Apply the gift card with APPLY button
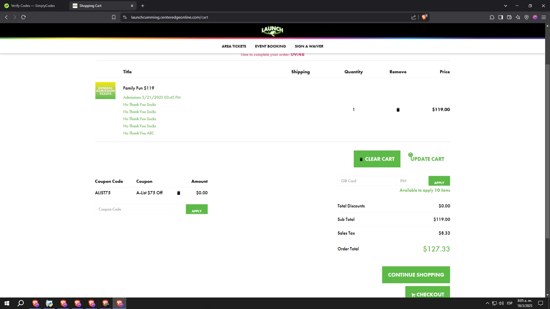This screenshot has height=309, width=550. tap(439, 181)
